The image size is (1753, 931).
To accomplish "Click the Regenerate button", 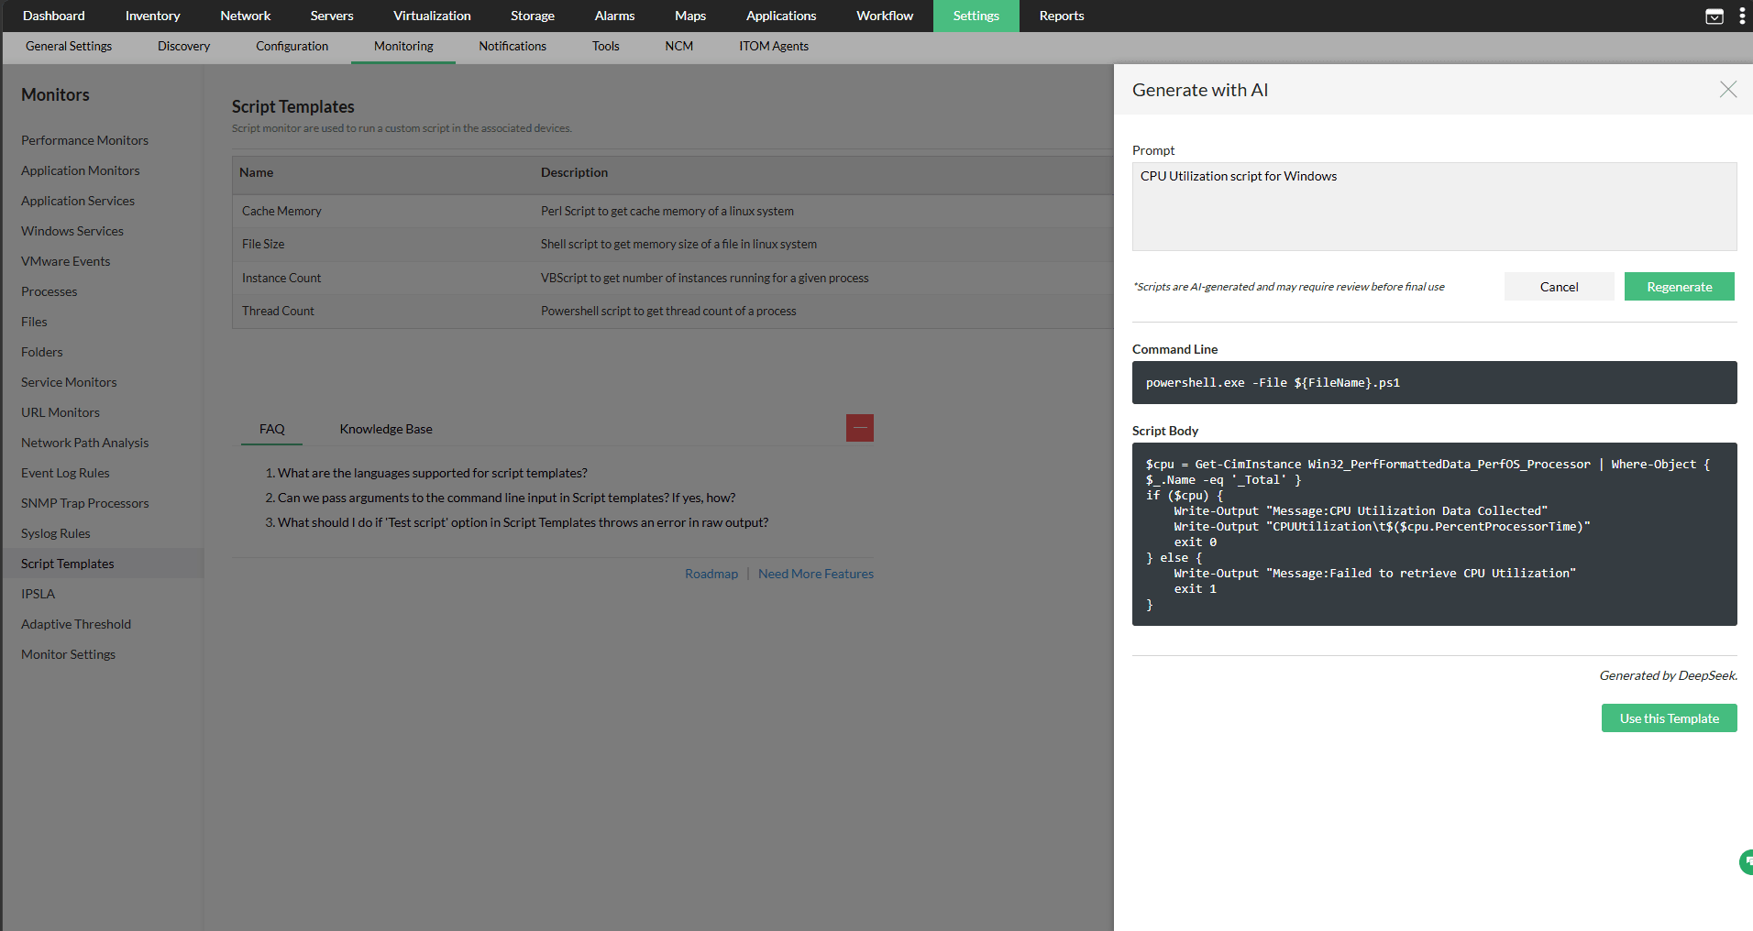I will coord(1679,287).
